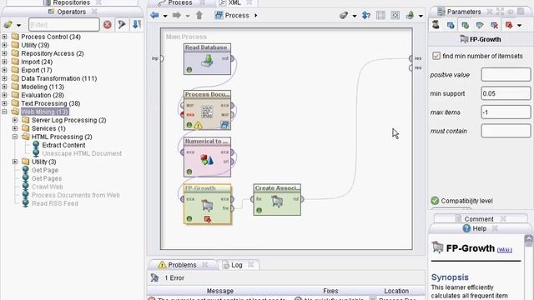Click the must contain input field
Screen dimensions: 534x300
point(506,131)
